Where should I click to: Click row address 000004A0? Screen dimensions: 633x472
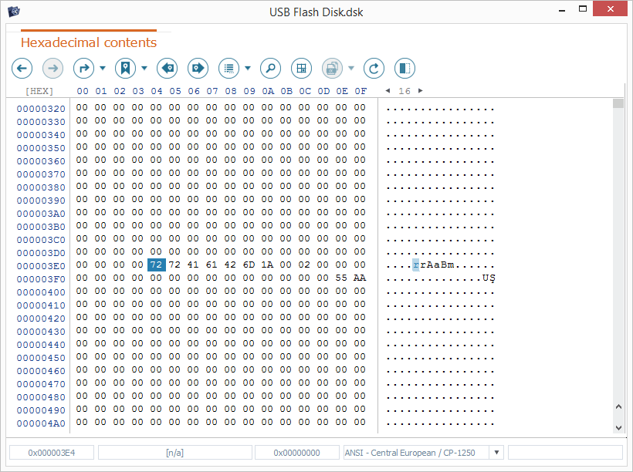(x=41, y=423)
